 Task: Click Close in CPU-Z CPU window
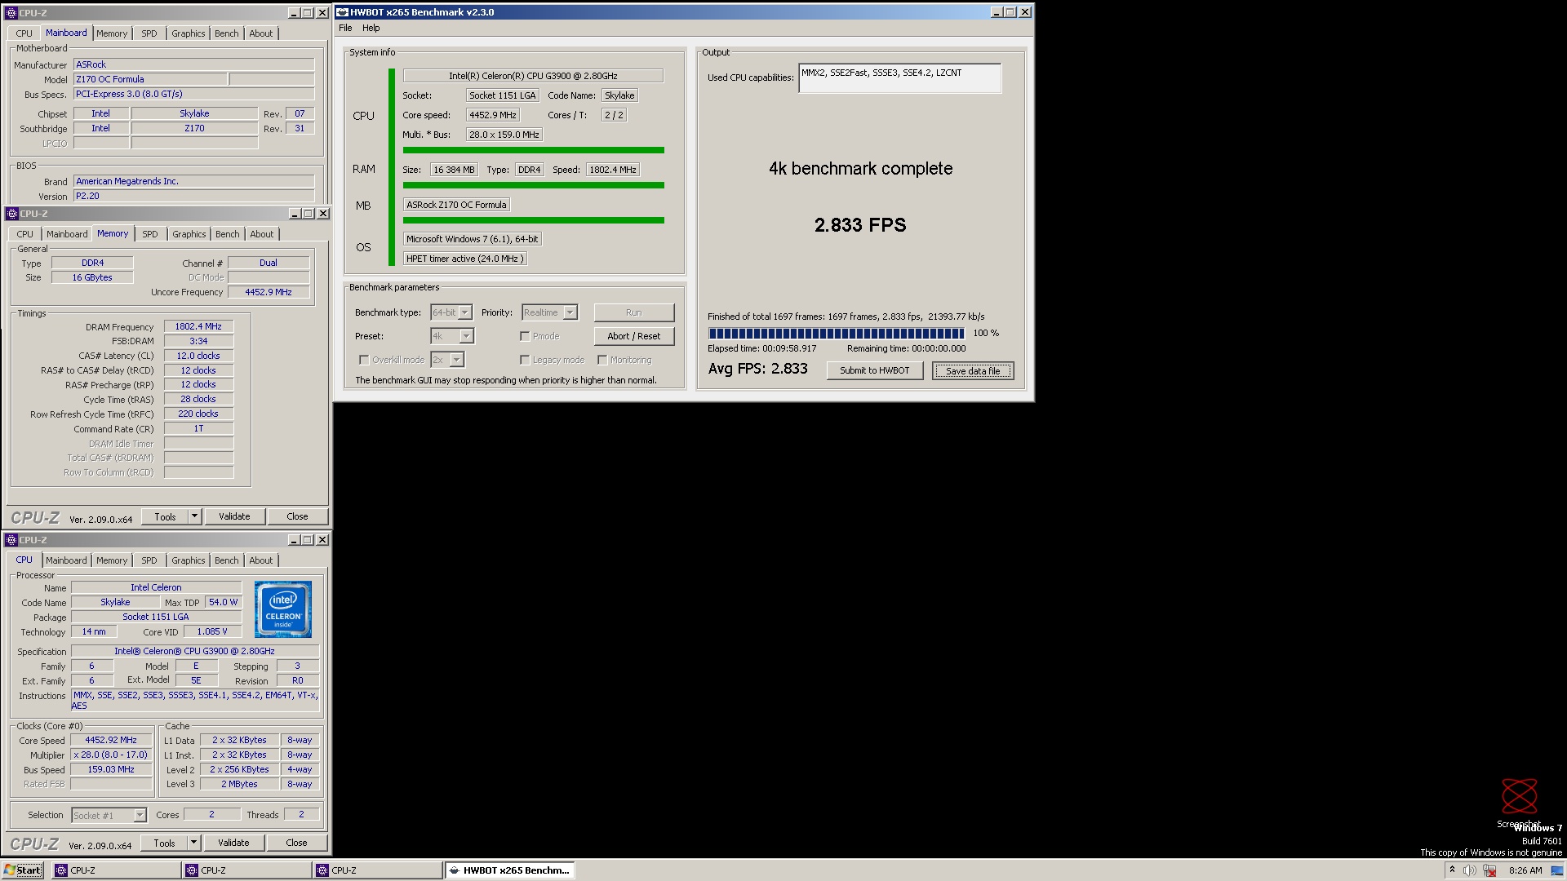click(296, 843)
